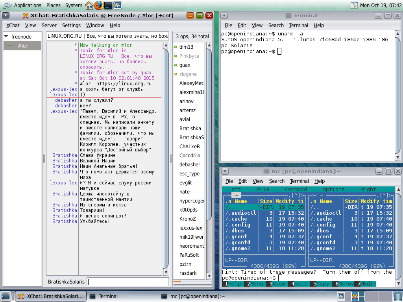The image size is (403, 302).
Task: Click the chat area vertical scrollbar
Action: point(166,158)
